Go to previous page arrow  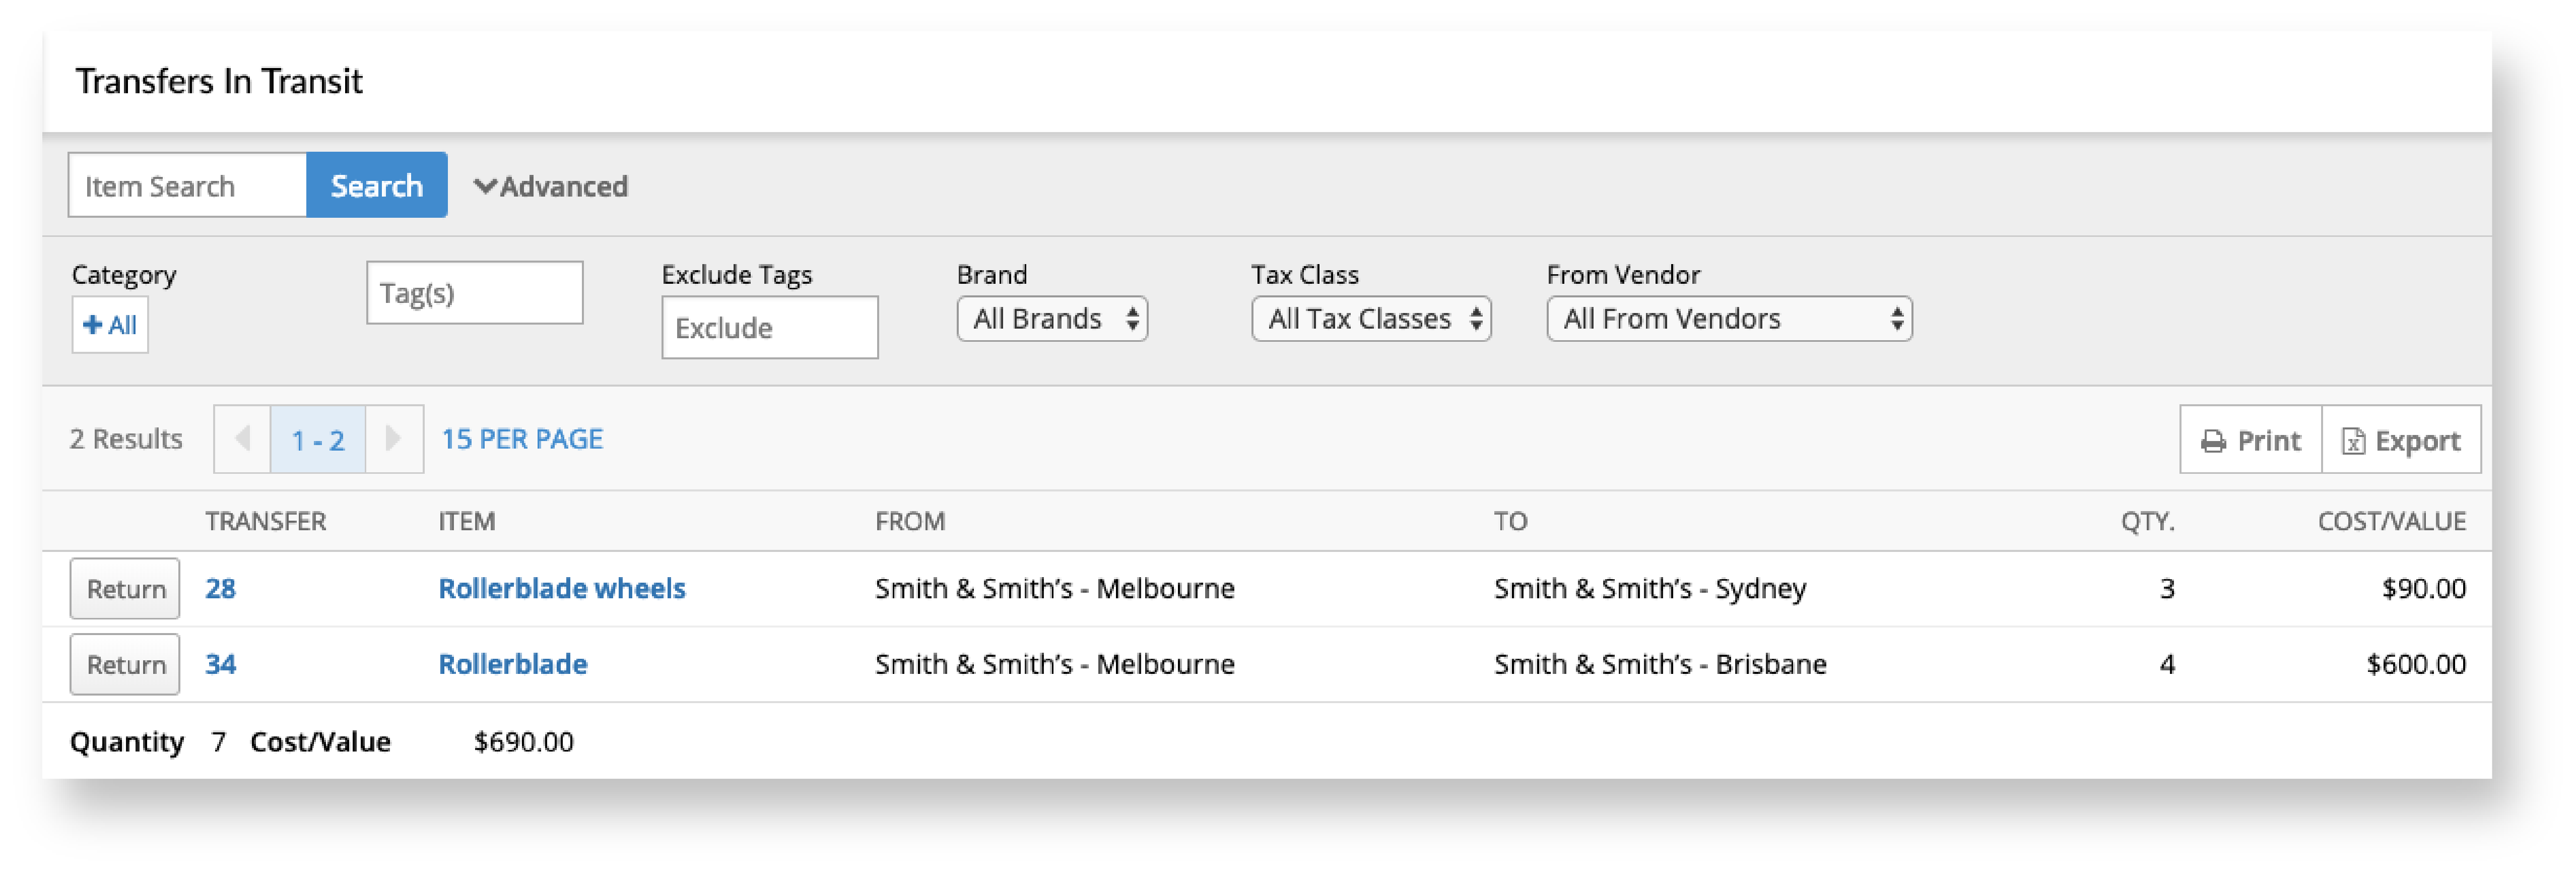[242, 439]
